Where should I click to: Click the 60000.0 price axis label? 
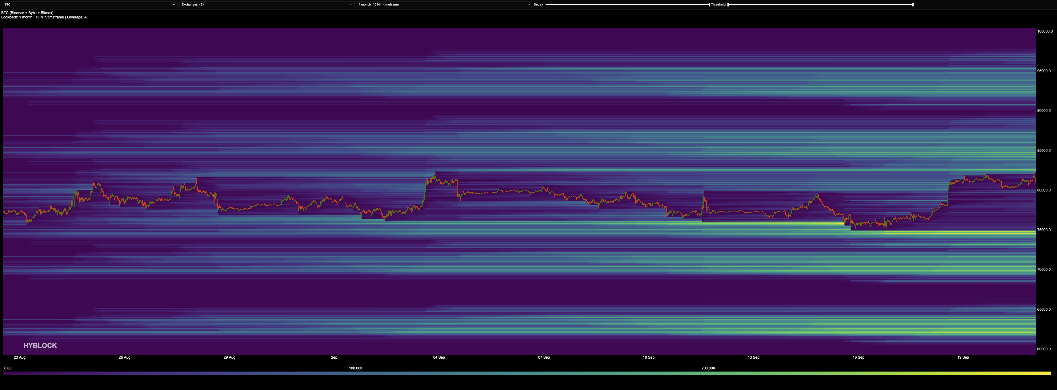click(x=1044, y=349)
